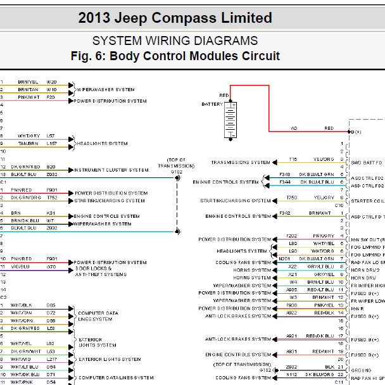
Task: Click the 'WHT/ORG' D55 wire label
Action: (22, 320)
